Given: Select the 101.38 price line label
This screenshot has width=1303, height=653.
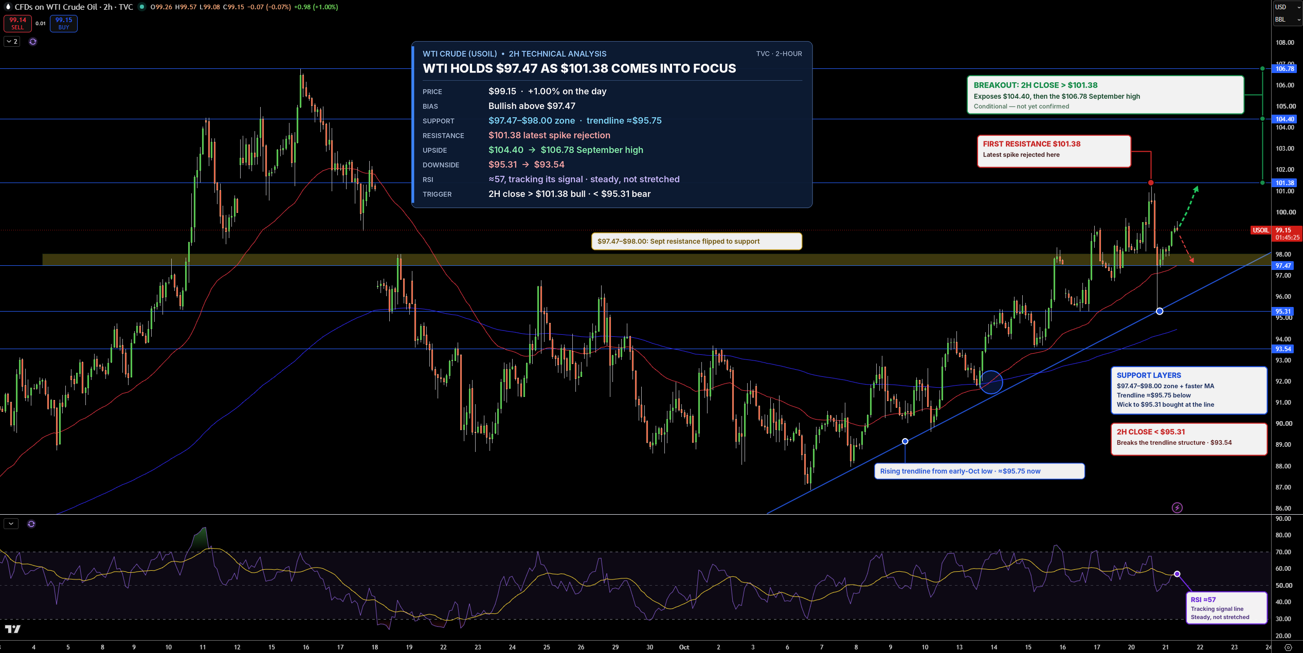Looking at the screenshot, I should click(x=1284, y=183).
